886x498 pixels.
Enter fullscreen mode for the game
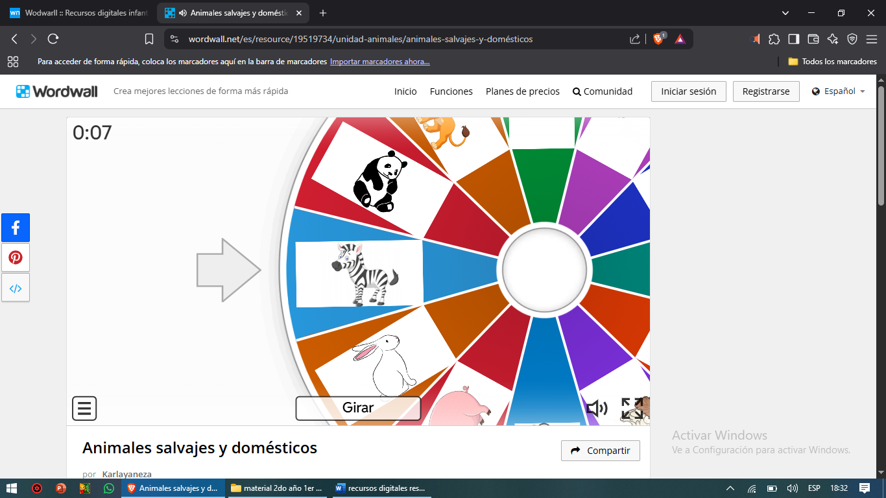[632, 409]
